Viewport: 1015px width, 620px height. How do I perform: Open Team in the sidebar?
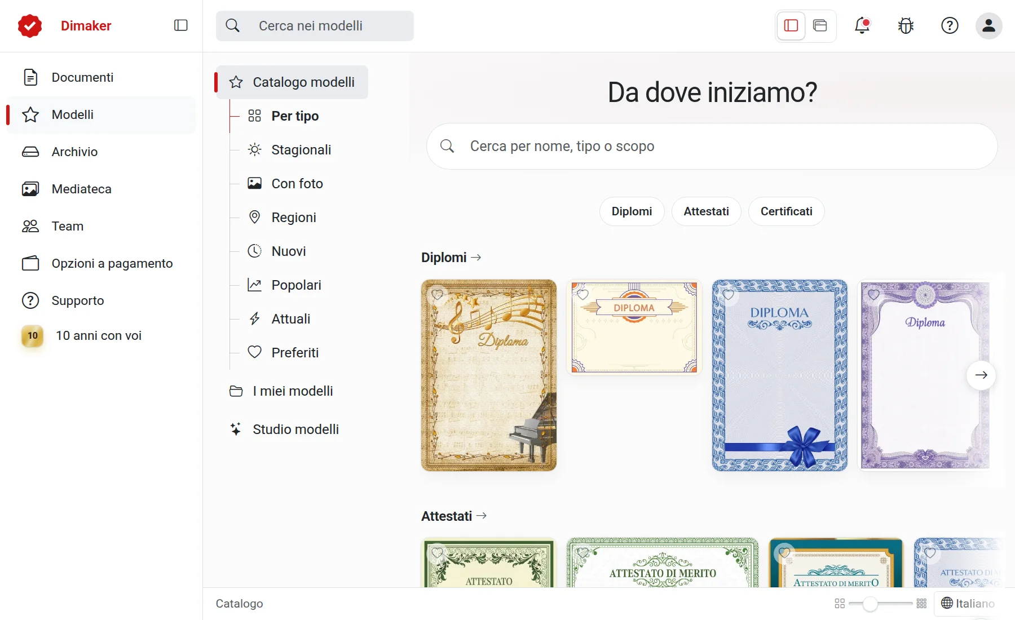click(101, 226)
